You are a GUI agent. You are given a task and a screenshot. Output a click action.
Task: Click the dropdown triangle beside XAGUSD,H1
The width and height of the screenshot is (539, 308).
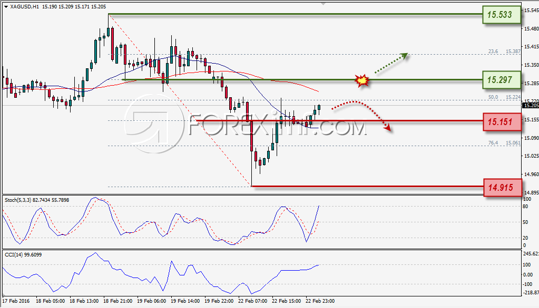6,7
